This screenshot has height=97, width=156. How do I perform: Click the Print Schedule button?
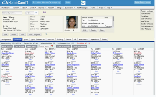[63, 46]
